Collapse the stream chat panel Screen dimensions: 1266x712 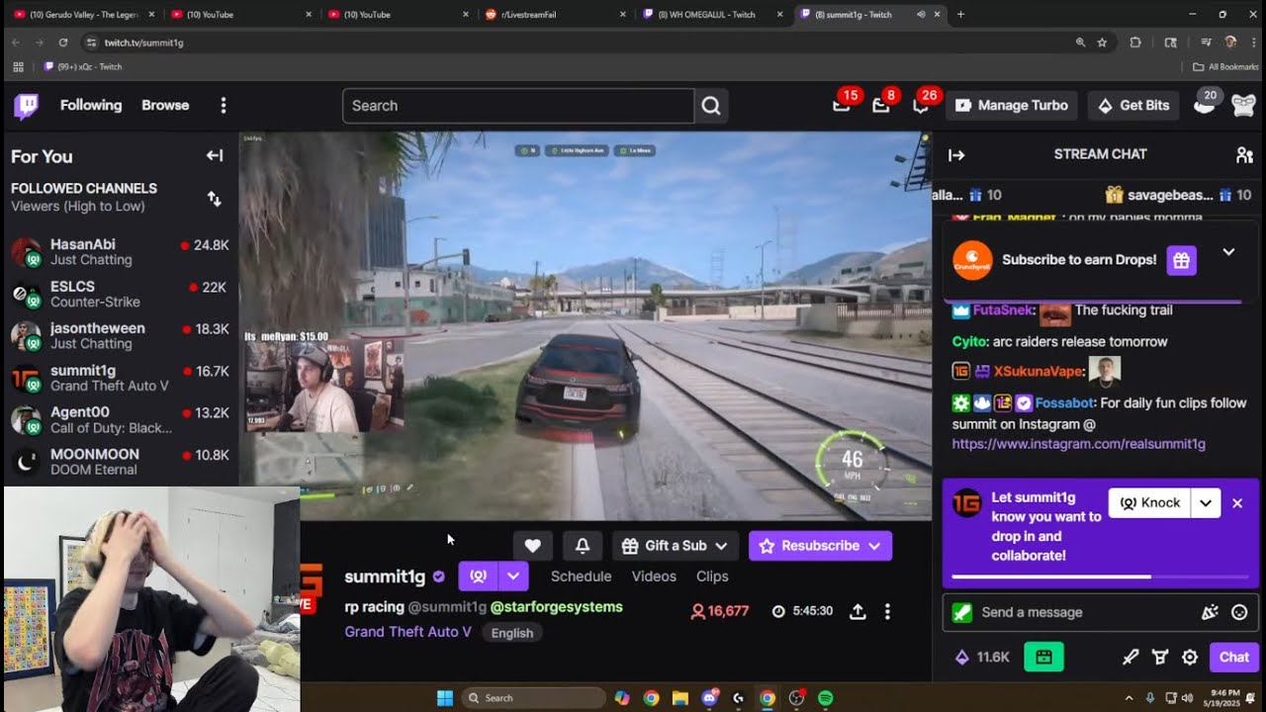pyautogui.click(x=956, y=155)
